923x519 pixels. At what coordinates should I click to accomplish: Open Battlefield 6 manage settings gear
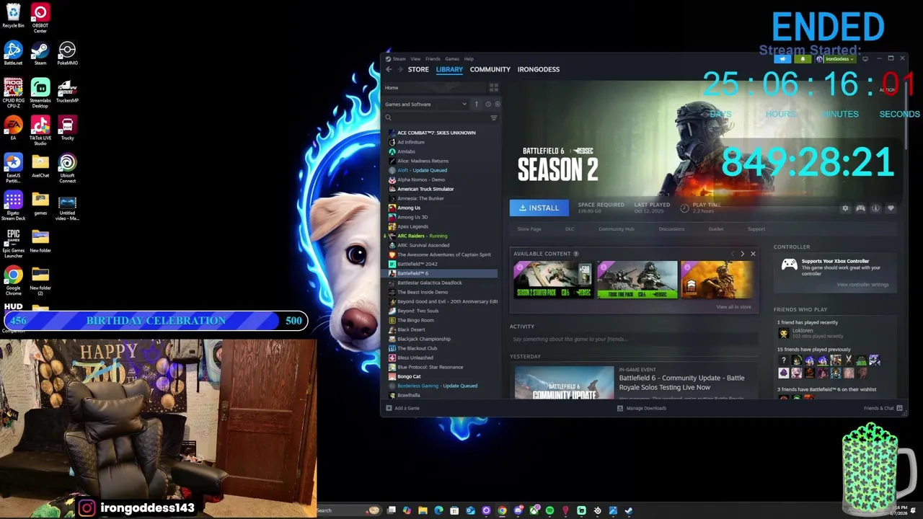(846, 208)
